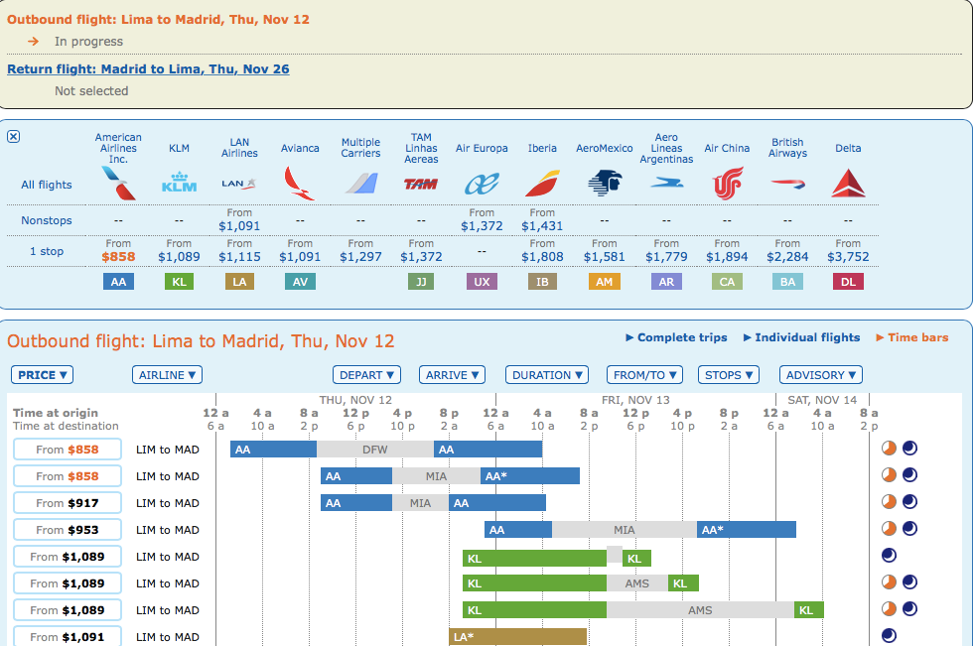Select the KLM logo
The image size is (974, 646).
tap(179, 182)
